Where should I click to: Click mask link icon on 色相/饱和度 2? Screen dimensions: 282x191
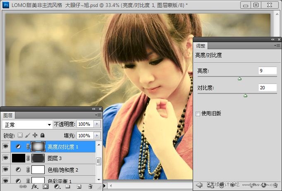tap(28, 170)
